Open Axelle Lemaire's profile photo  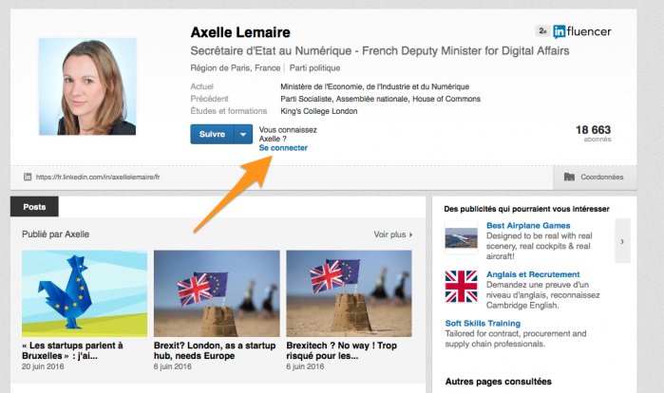click(x=87, y=86)
